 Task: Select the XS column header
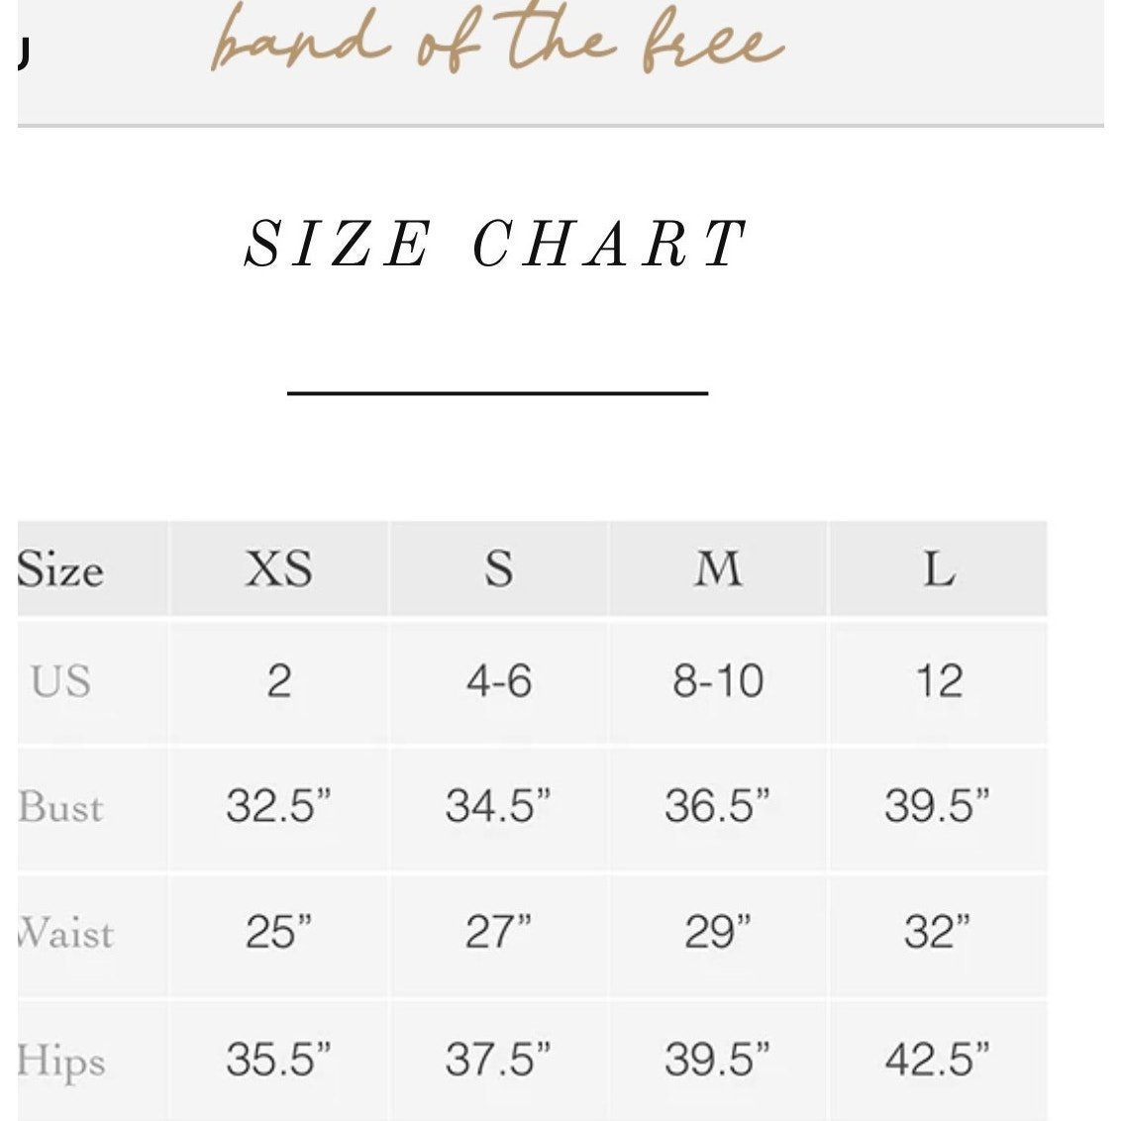[x=279, y=569]
